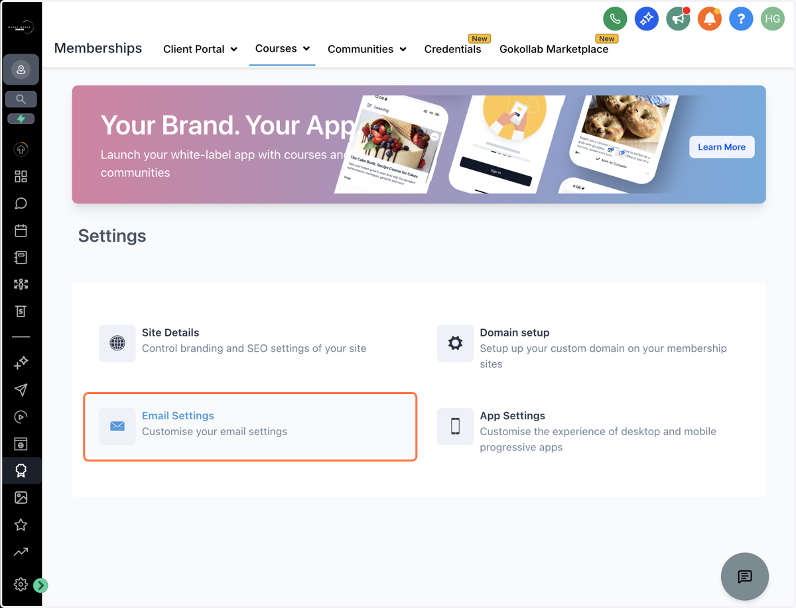
Task: Click the green lightning bolt quick actions
Action: tap(21, 119)
